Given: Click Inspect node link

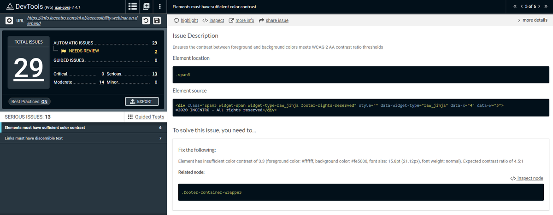Looking at the screenshot, I should click(527, 178).
